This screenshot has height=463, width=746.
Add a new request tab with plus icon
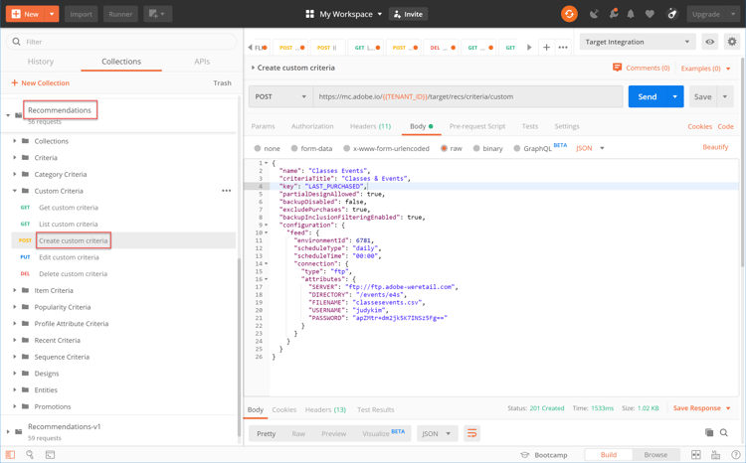click(x=546, y=47)
